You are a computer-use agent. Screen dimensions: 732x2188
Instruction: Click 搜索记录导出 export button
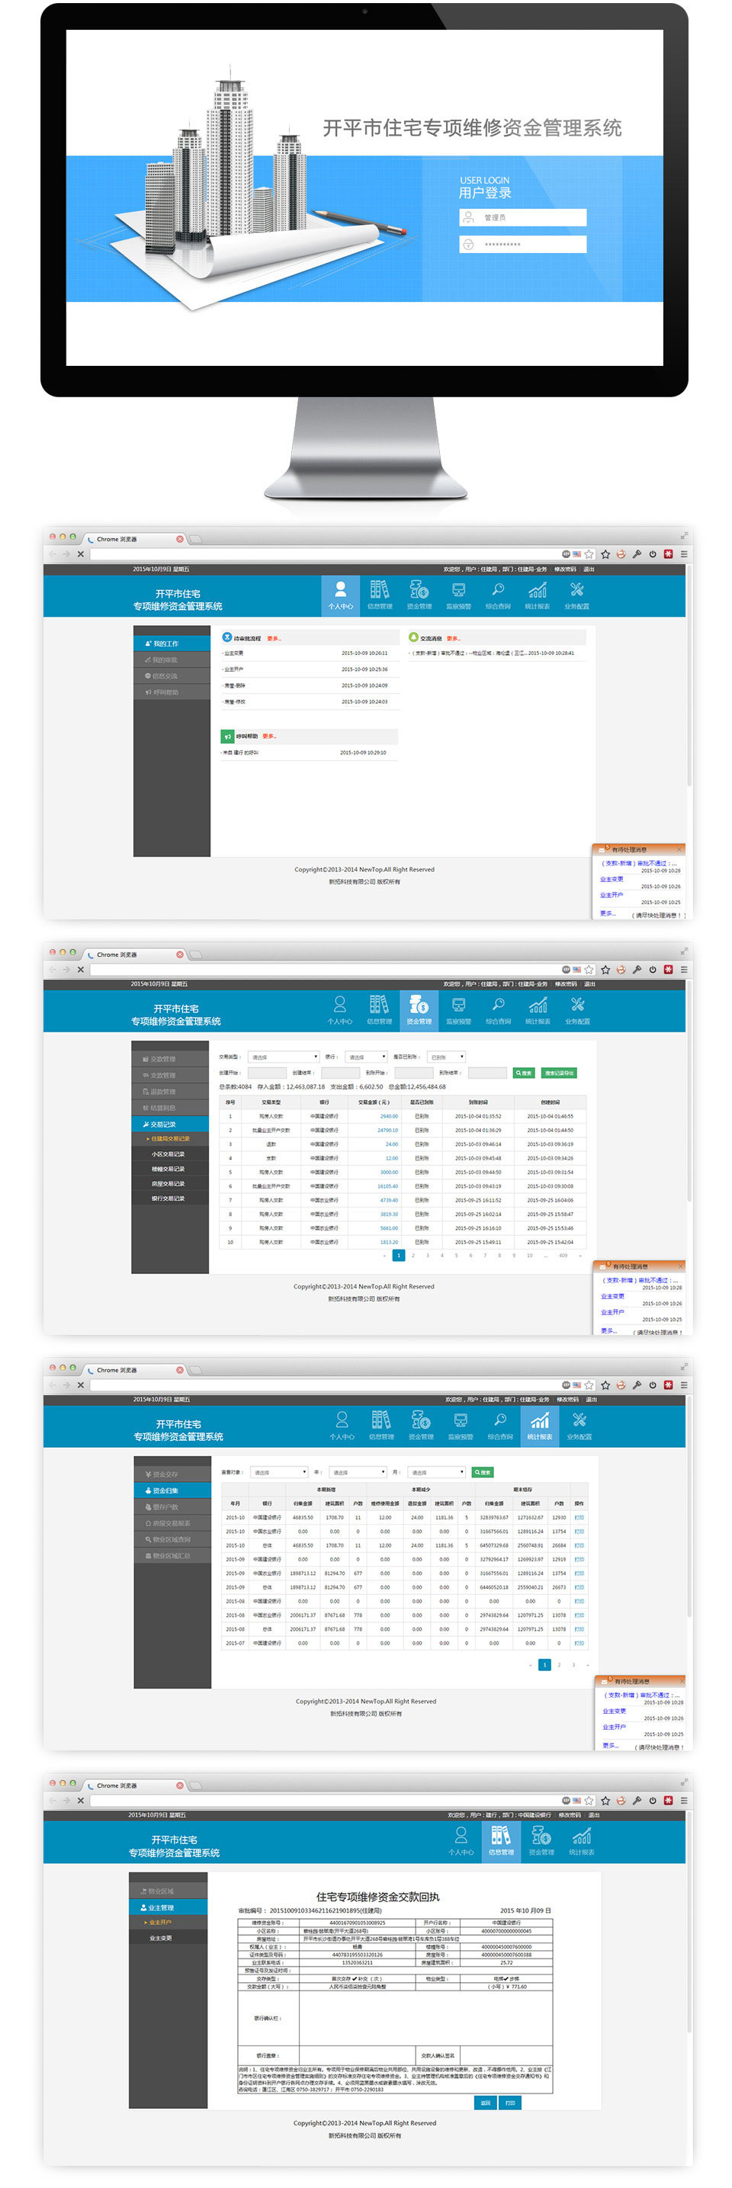(x=558, y=1073)
